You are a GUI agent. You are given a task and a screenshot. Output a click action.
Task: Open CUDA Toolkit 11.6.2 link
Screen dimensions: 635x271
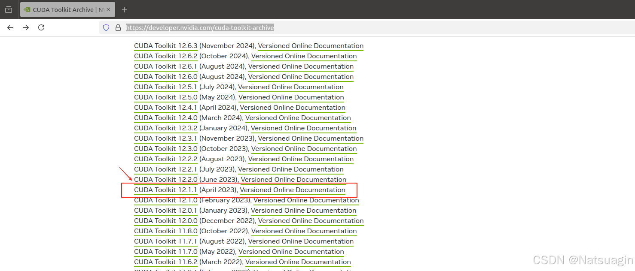(166, 262)
